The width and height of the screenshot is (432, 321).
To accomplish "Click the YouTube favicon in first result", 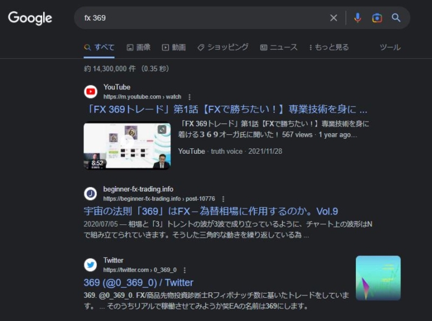I will pos(91,92).
